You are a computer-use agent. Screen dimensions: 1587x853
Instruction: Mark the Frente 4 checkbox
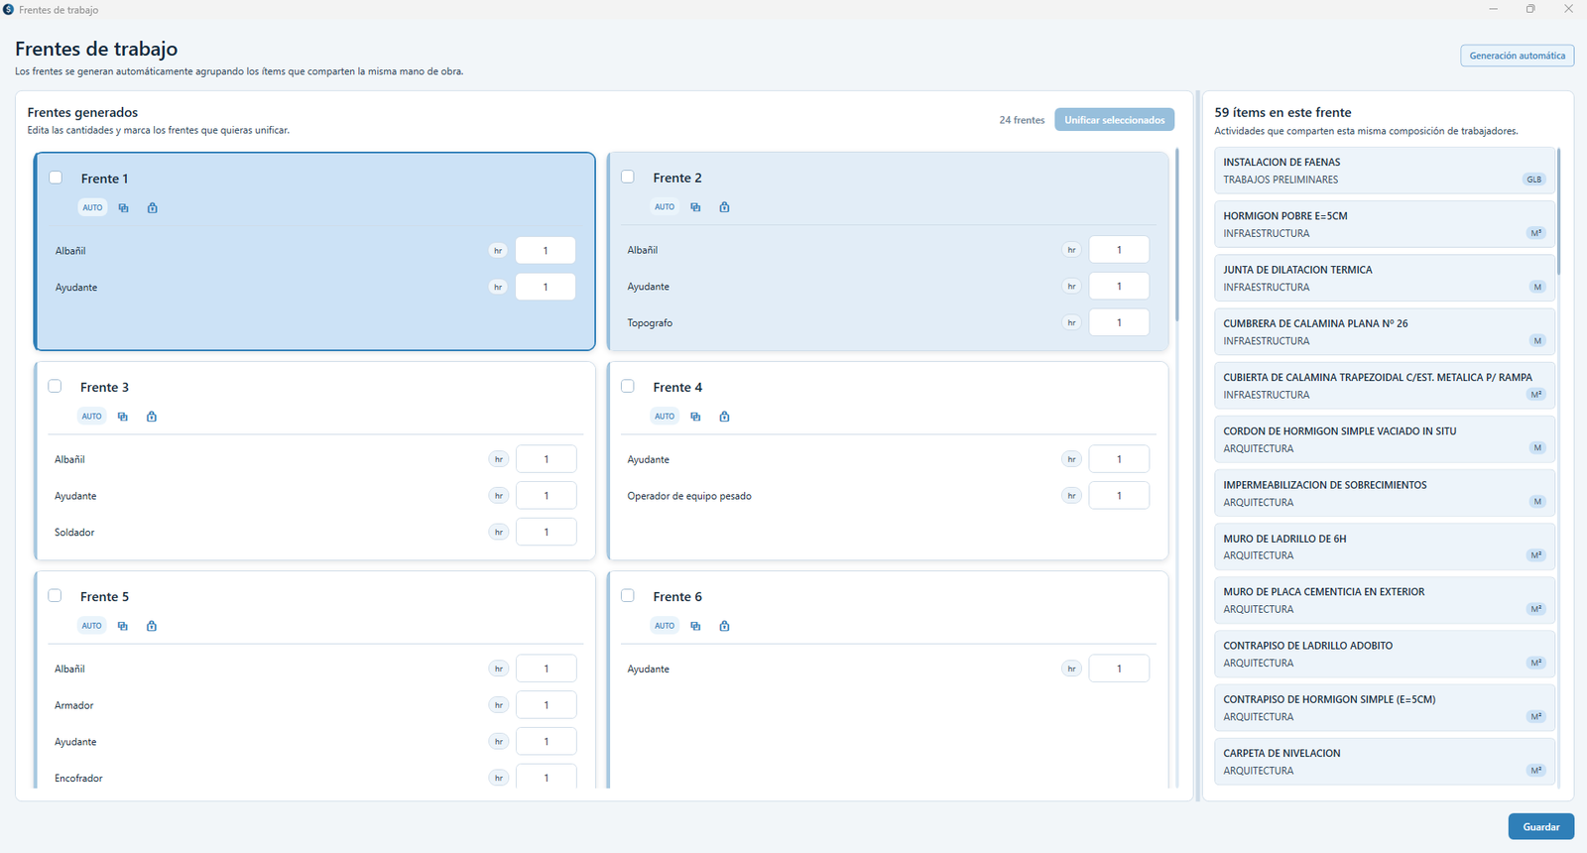tap(628, 386)
